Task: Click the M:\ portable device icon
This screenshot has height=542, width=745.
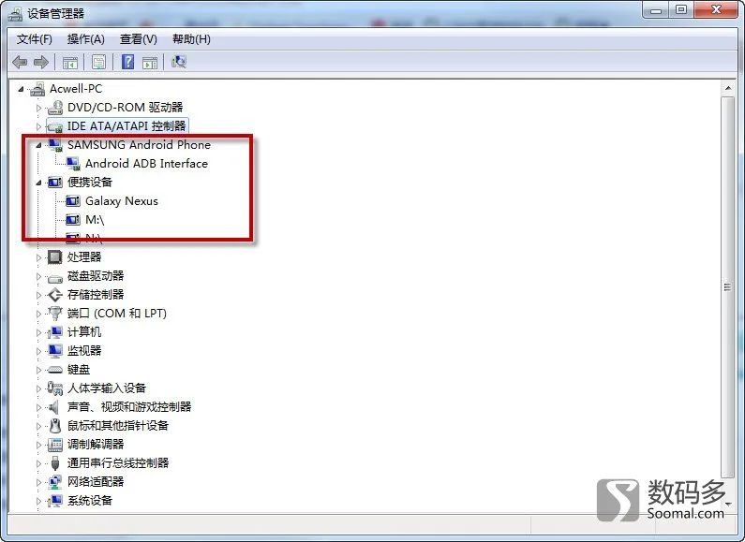Action: (x=73, y=220)
